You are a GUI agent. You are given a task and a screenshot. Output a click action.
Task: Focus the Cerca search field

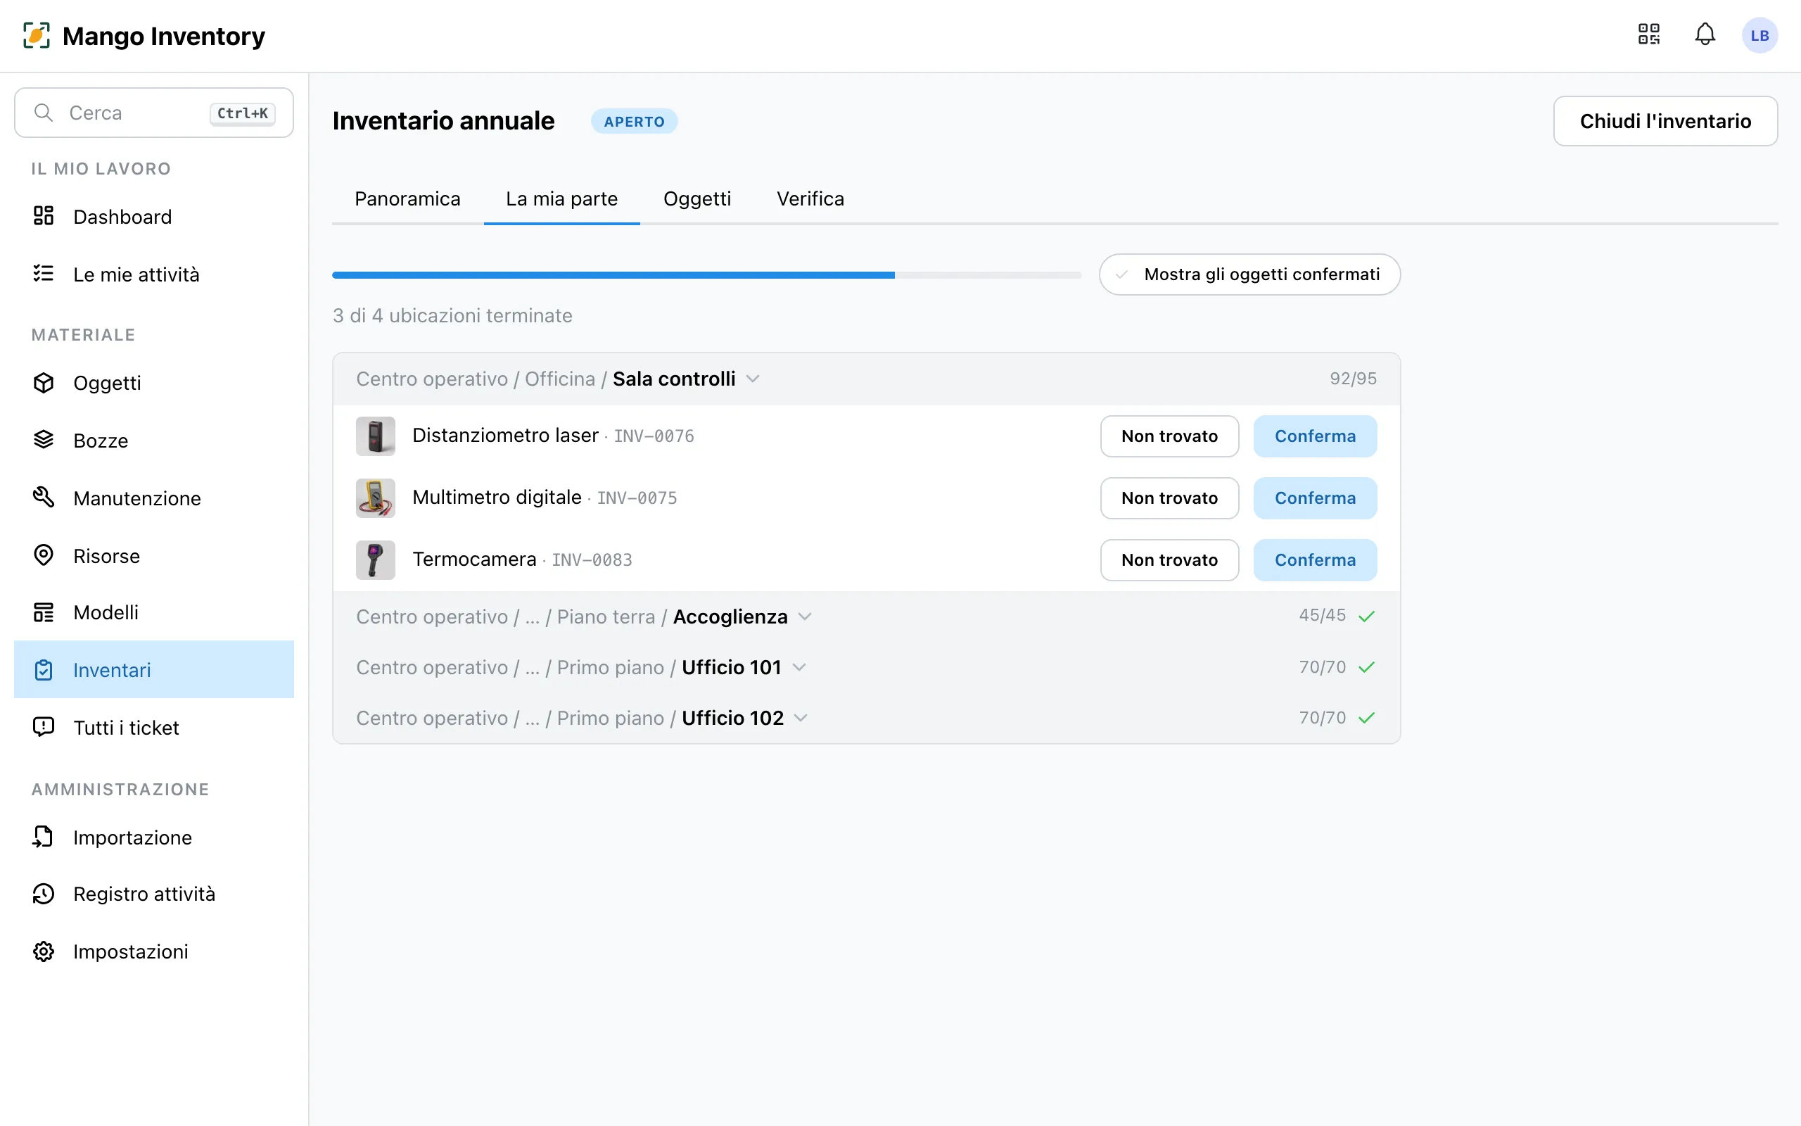coord(154,113)
